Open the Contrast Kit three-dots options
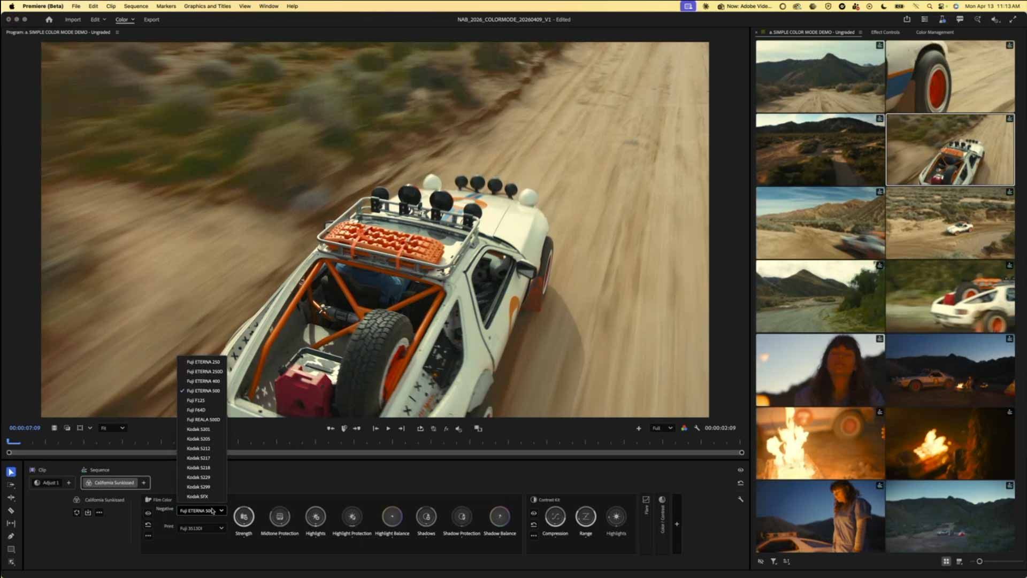 pos(534,536)
